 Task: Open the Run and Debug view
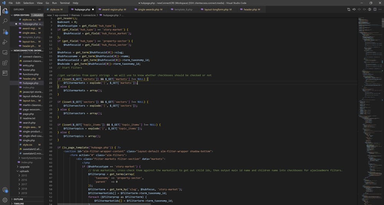point(5,42)
